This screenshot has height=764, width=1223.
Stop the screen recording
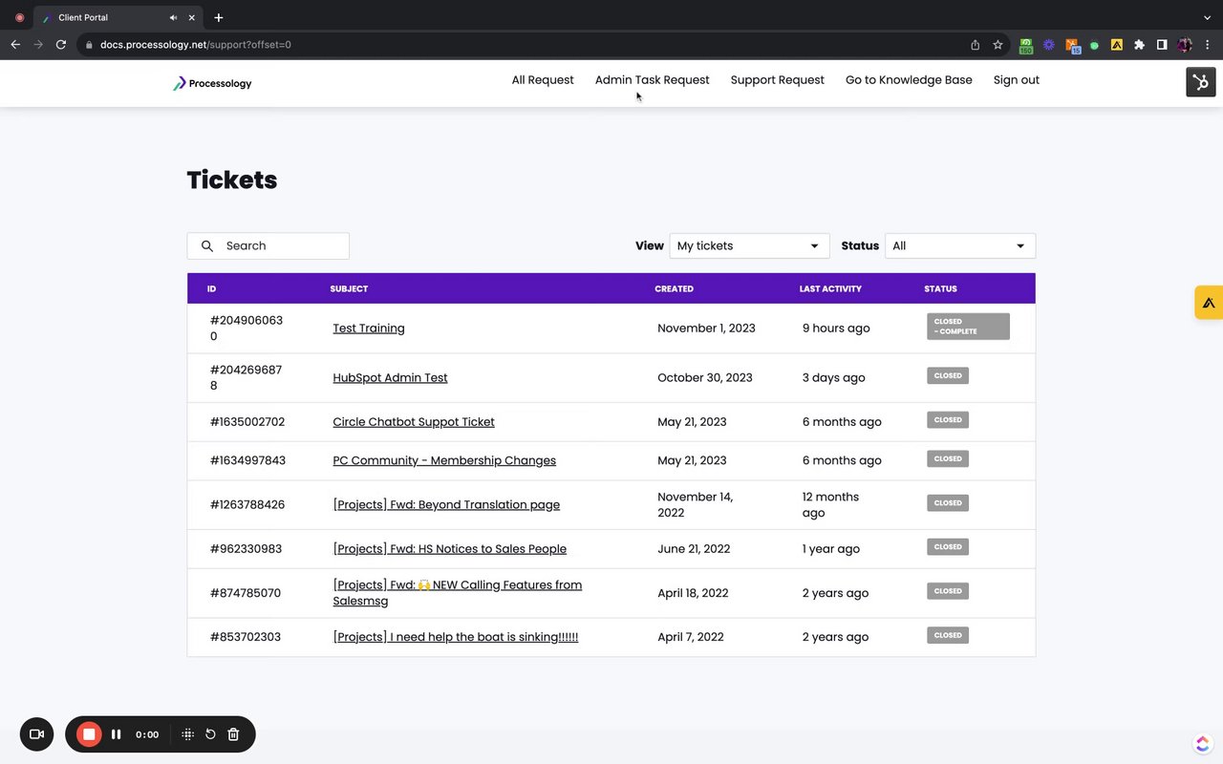click(89, 734)
